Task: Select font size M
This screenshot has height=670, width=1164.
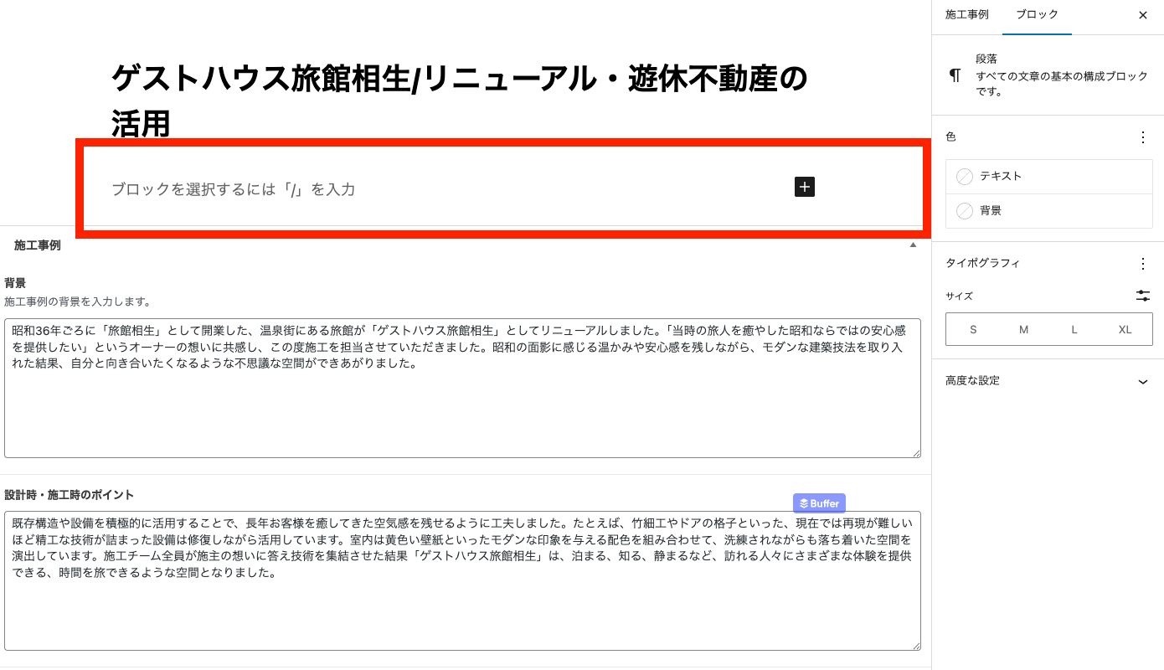Action: [1023, 330]
